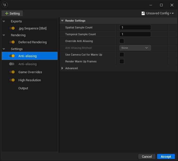
Task: Check Override Anti Aliasing
Action: [122, 41]
